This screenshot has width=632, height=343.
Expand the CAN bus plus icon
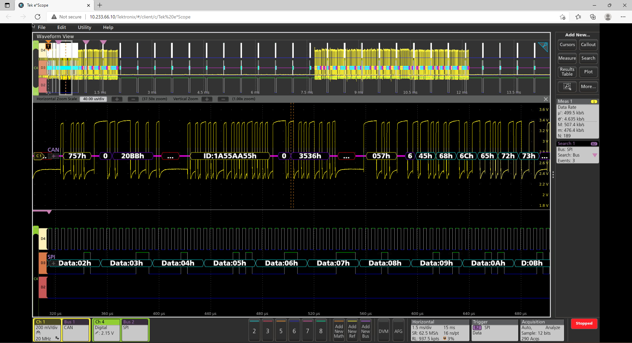pyautogui.click(x=54, y=156)
